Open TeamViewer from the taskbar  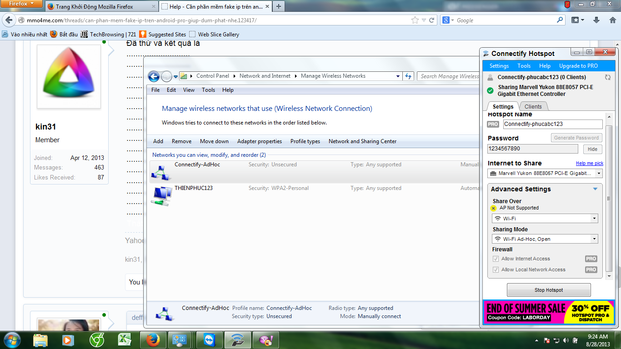click(210, 340)
